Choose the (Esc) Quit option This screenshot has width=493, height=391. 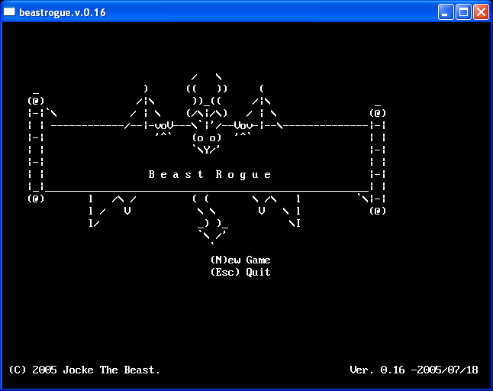(x=240, y=272)
